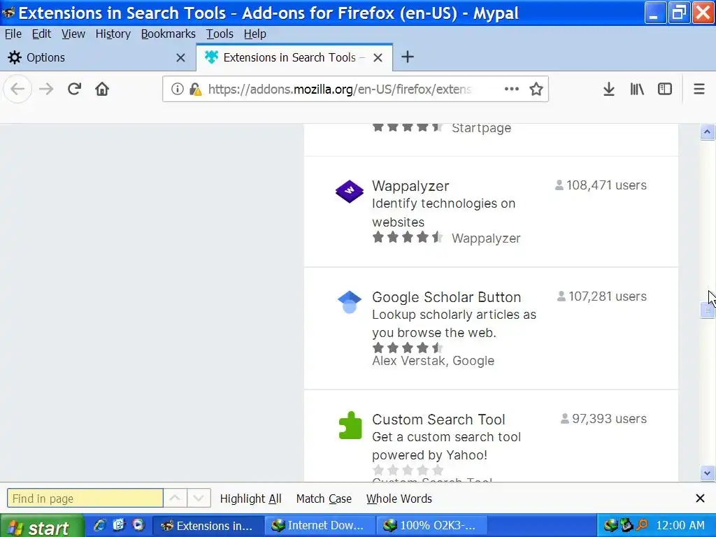
Task: Click the Google Scholar Button star rating
Action: coord(408,348)
